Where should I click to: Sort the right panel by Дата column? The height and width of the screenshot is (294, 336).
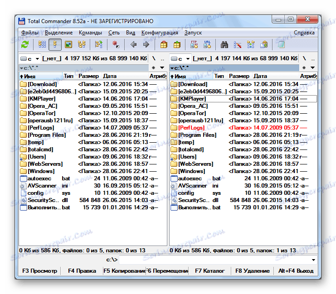pyautogui.click(x=275, y=76)
